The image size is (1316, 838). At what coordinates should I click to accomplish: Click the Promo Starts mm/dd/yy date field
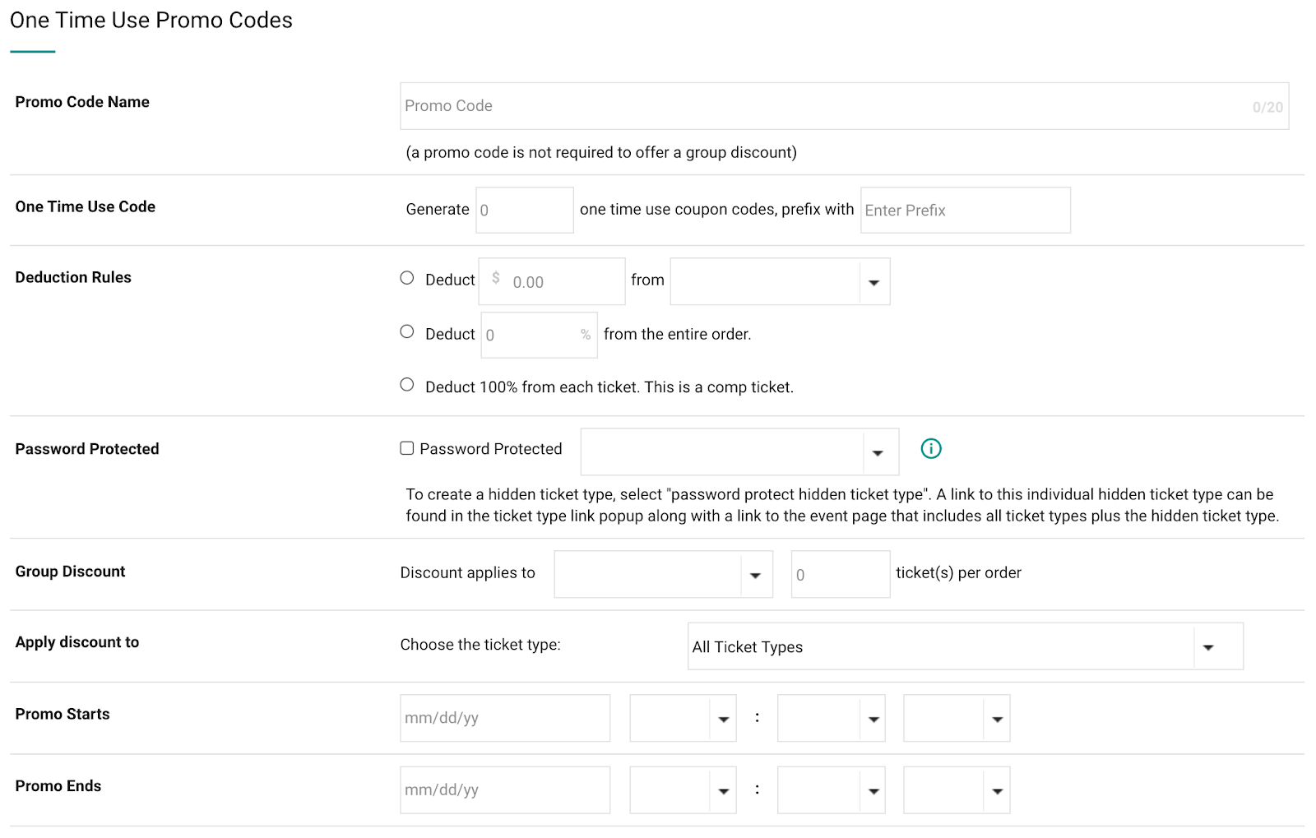[504, 717]
